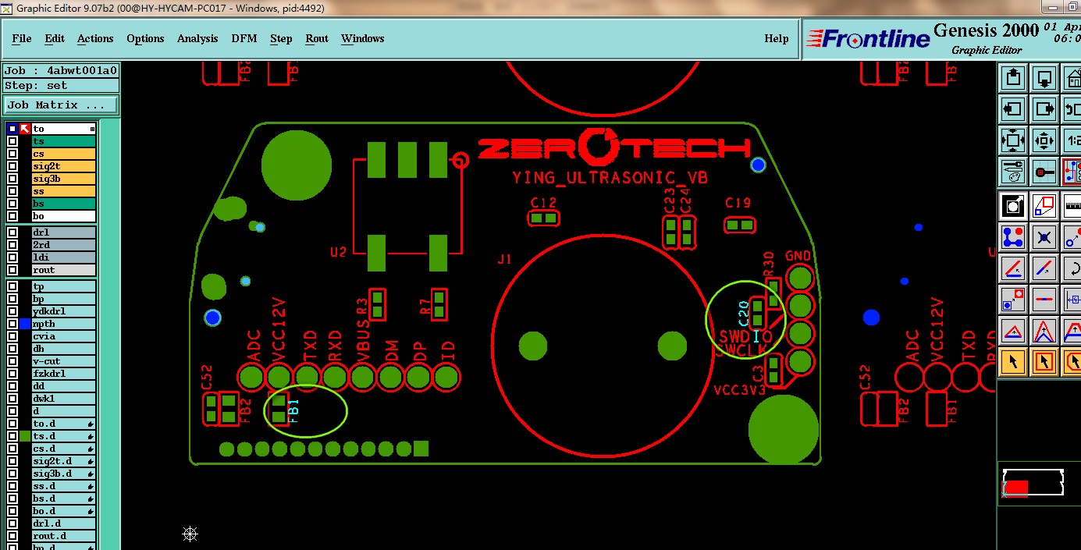This screenshot has height=550, width=1081.
Task: Toggle the checkbox for layer v-cut
Action: (x=12, y=361)
